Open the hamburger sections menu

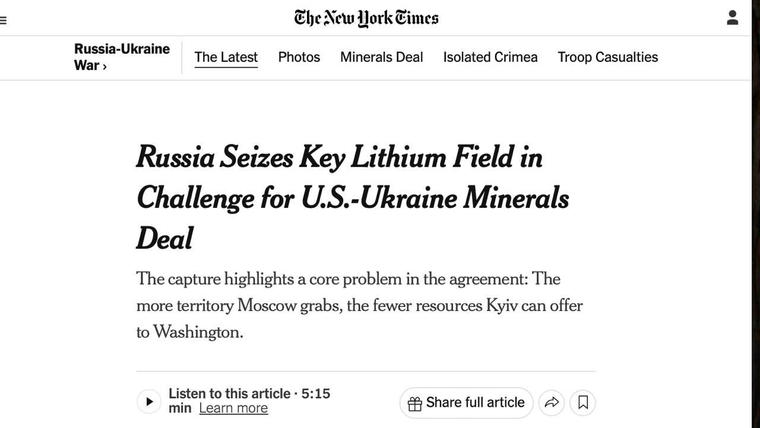click(4, 20)
